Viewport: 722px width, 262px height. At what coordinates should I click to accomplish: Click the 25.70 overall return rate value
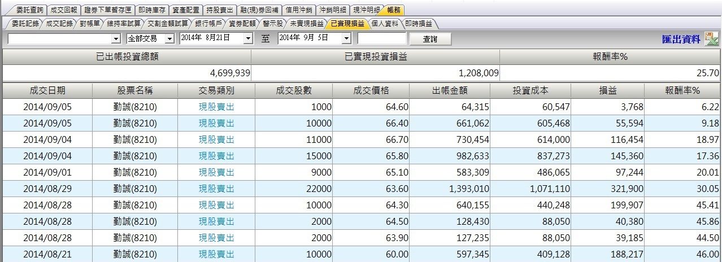pyautogui.click(x=708, y=73)
